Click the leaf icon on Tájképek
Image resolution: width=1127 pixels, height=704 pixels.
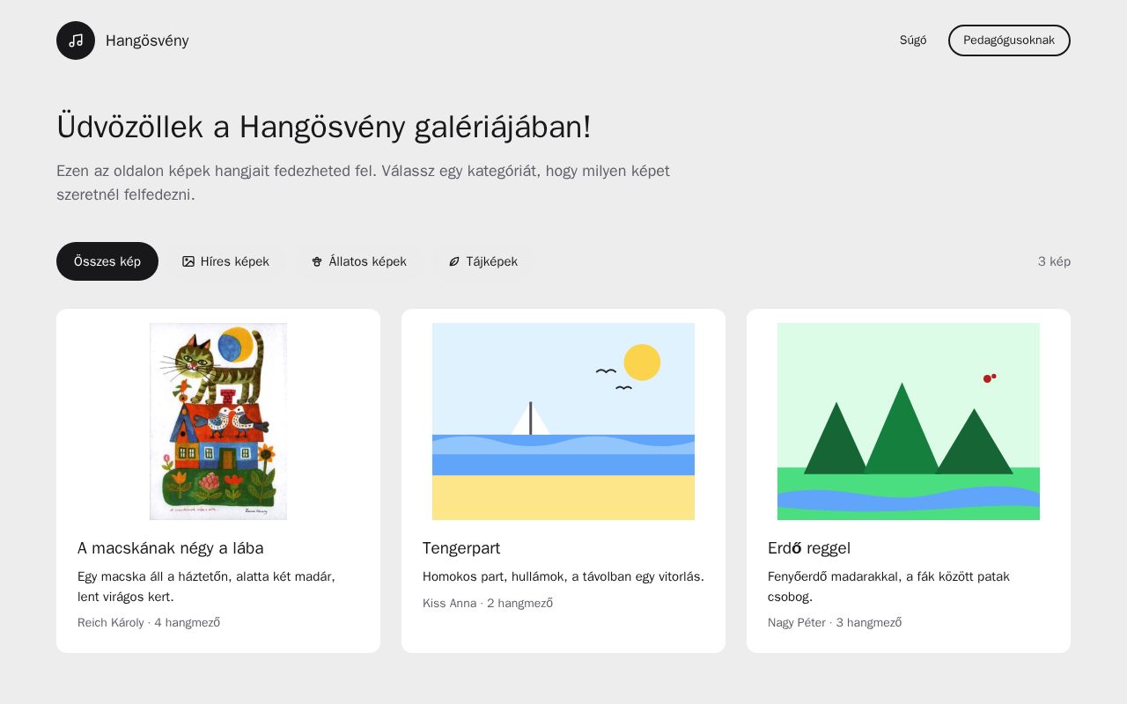(x=454, y=261)
